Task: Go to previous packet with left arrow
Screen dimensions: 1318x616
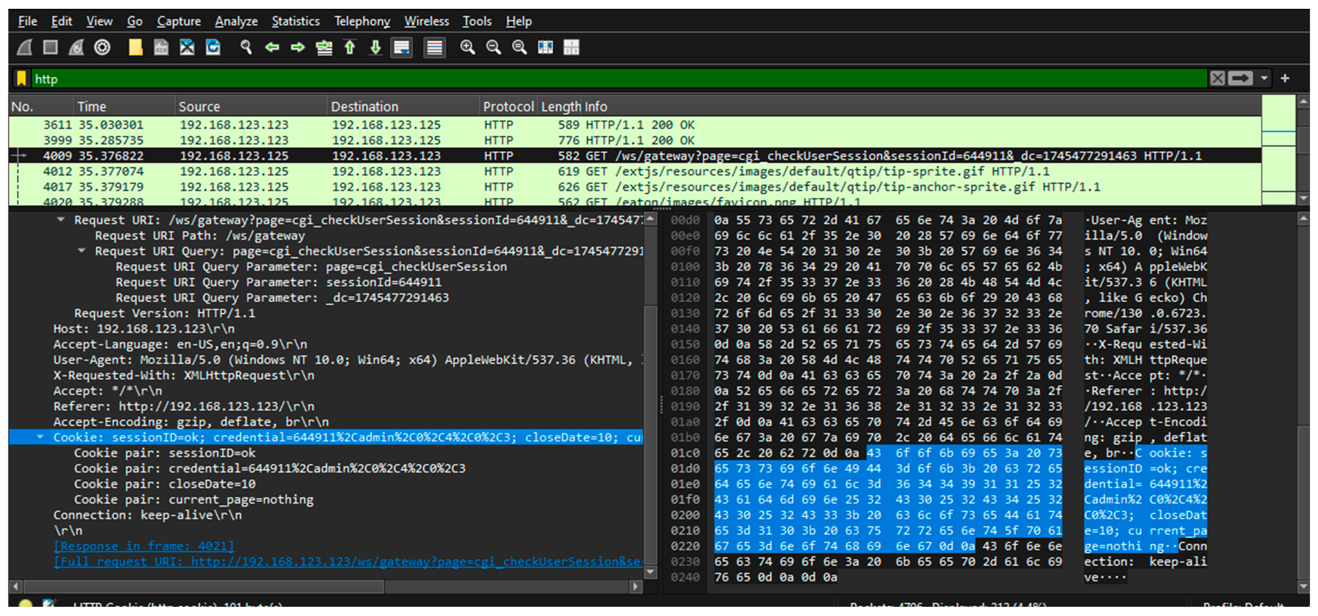Action: click(272, 47)
